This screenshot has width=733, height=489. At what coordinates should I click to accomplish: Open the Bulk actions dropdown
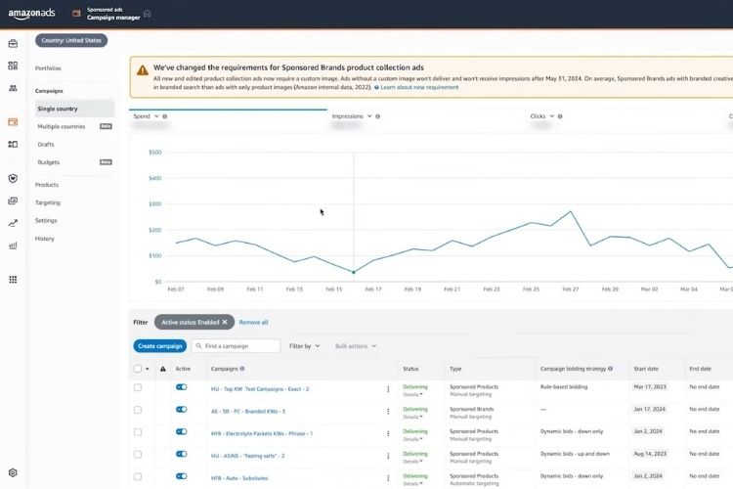[356, 346]
